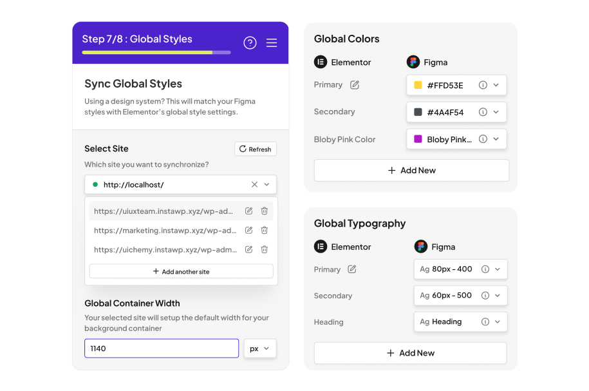Select the marketing.instawp.xyz site from the list
This screenshot has width=589, height=391.
(x=165, y=230)
